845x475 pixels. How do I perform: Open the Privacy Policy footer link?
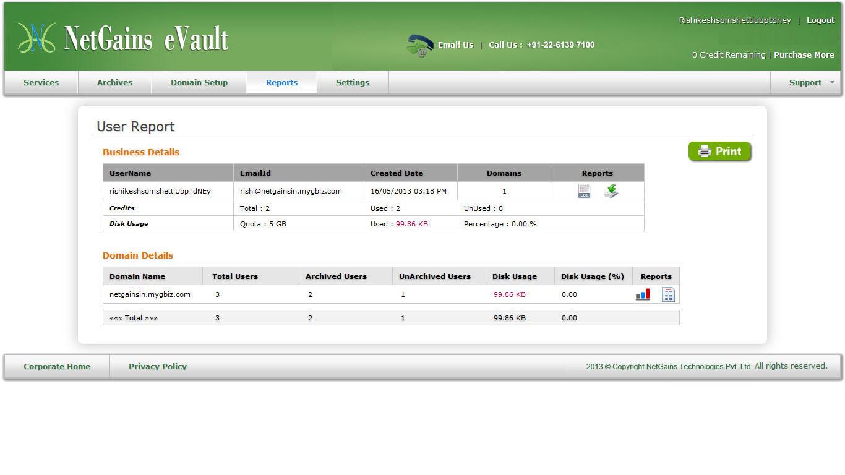point(158,367)
